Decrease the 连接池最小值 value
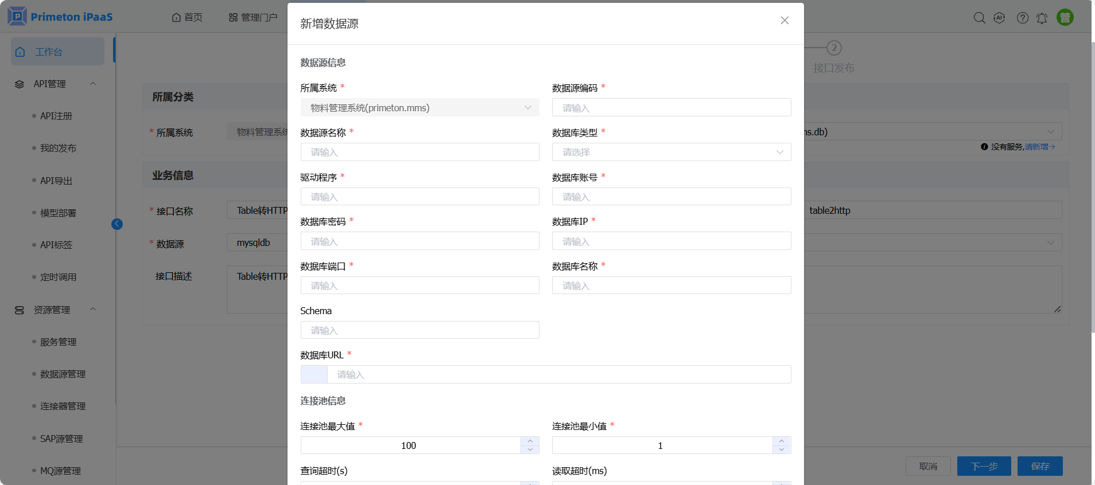The height and width of the screenshot is (485, 1095). [781, 449]
